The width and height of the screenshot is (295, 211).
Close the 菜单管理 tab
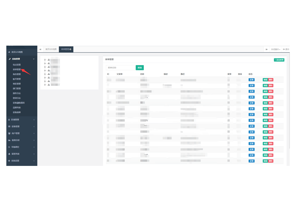(70, 49)
